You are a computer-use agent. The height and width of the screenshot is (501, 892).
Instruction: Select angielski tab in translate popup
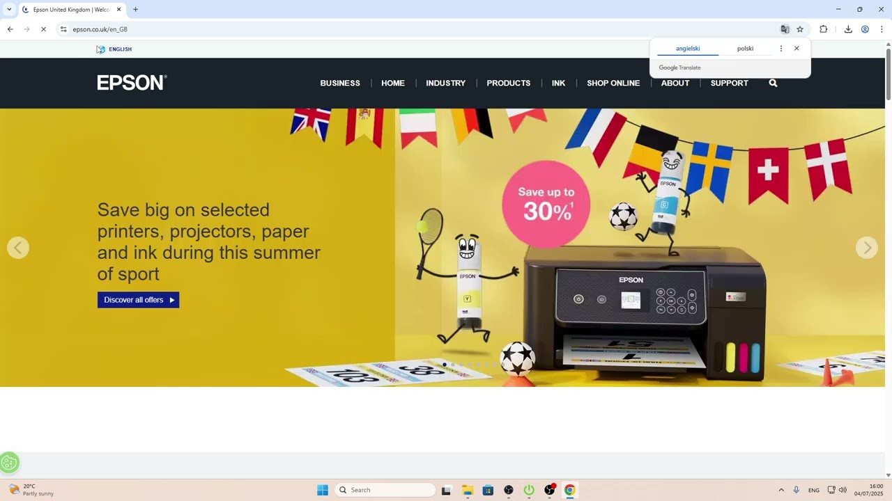coord(688,49)
